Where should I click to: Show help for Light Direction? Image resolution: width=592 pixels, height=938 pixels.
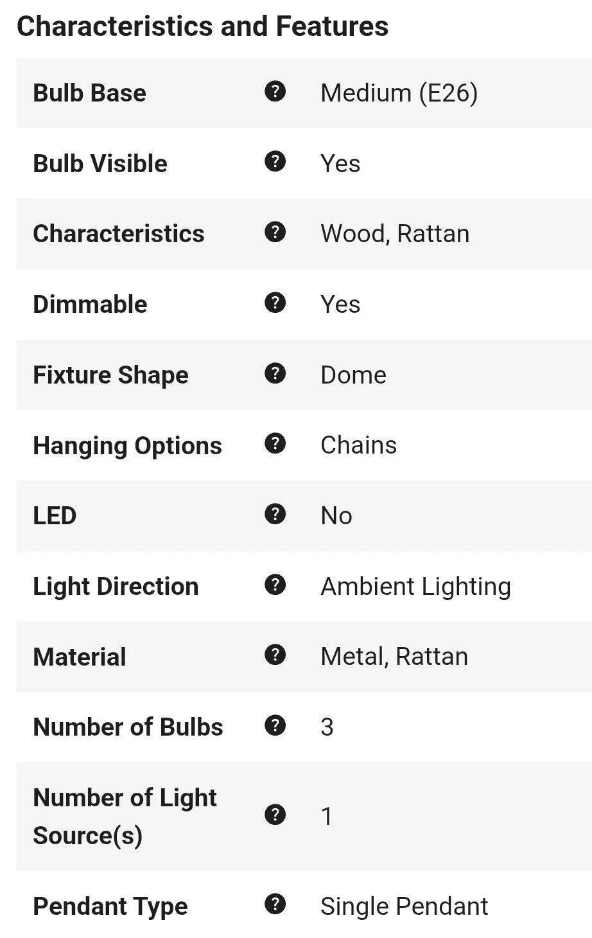pyautogui.click(x=275, y=585)
